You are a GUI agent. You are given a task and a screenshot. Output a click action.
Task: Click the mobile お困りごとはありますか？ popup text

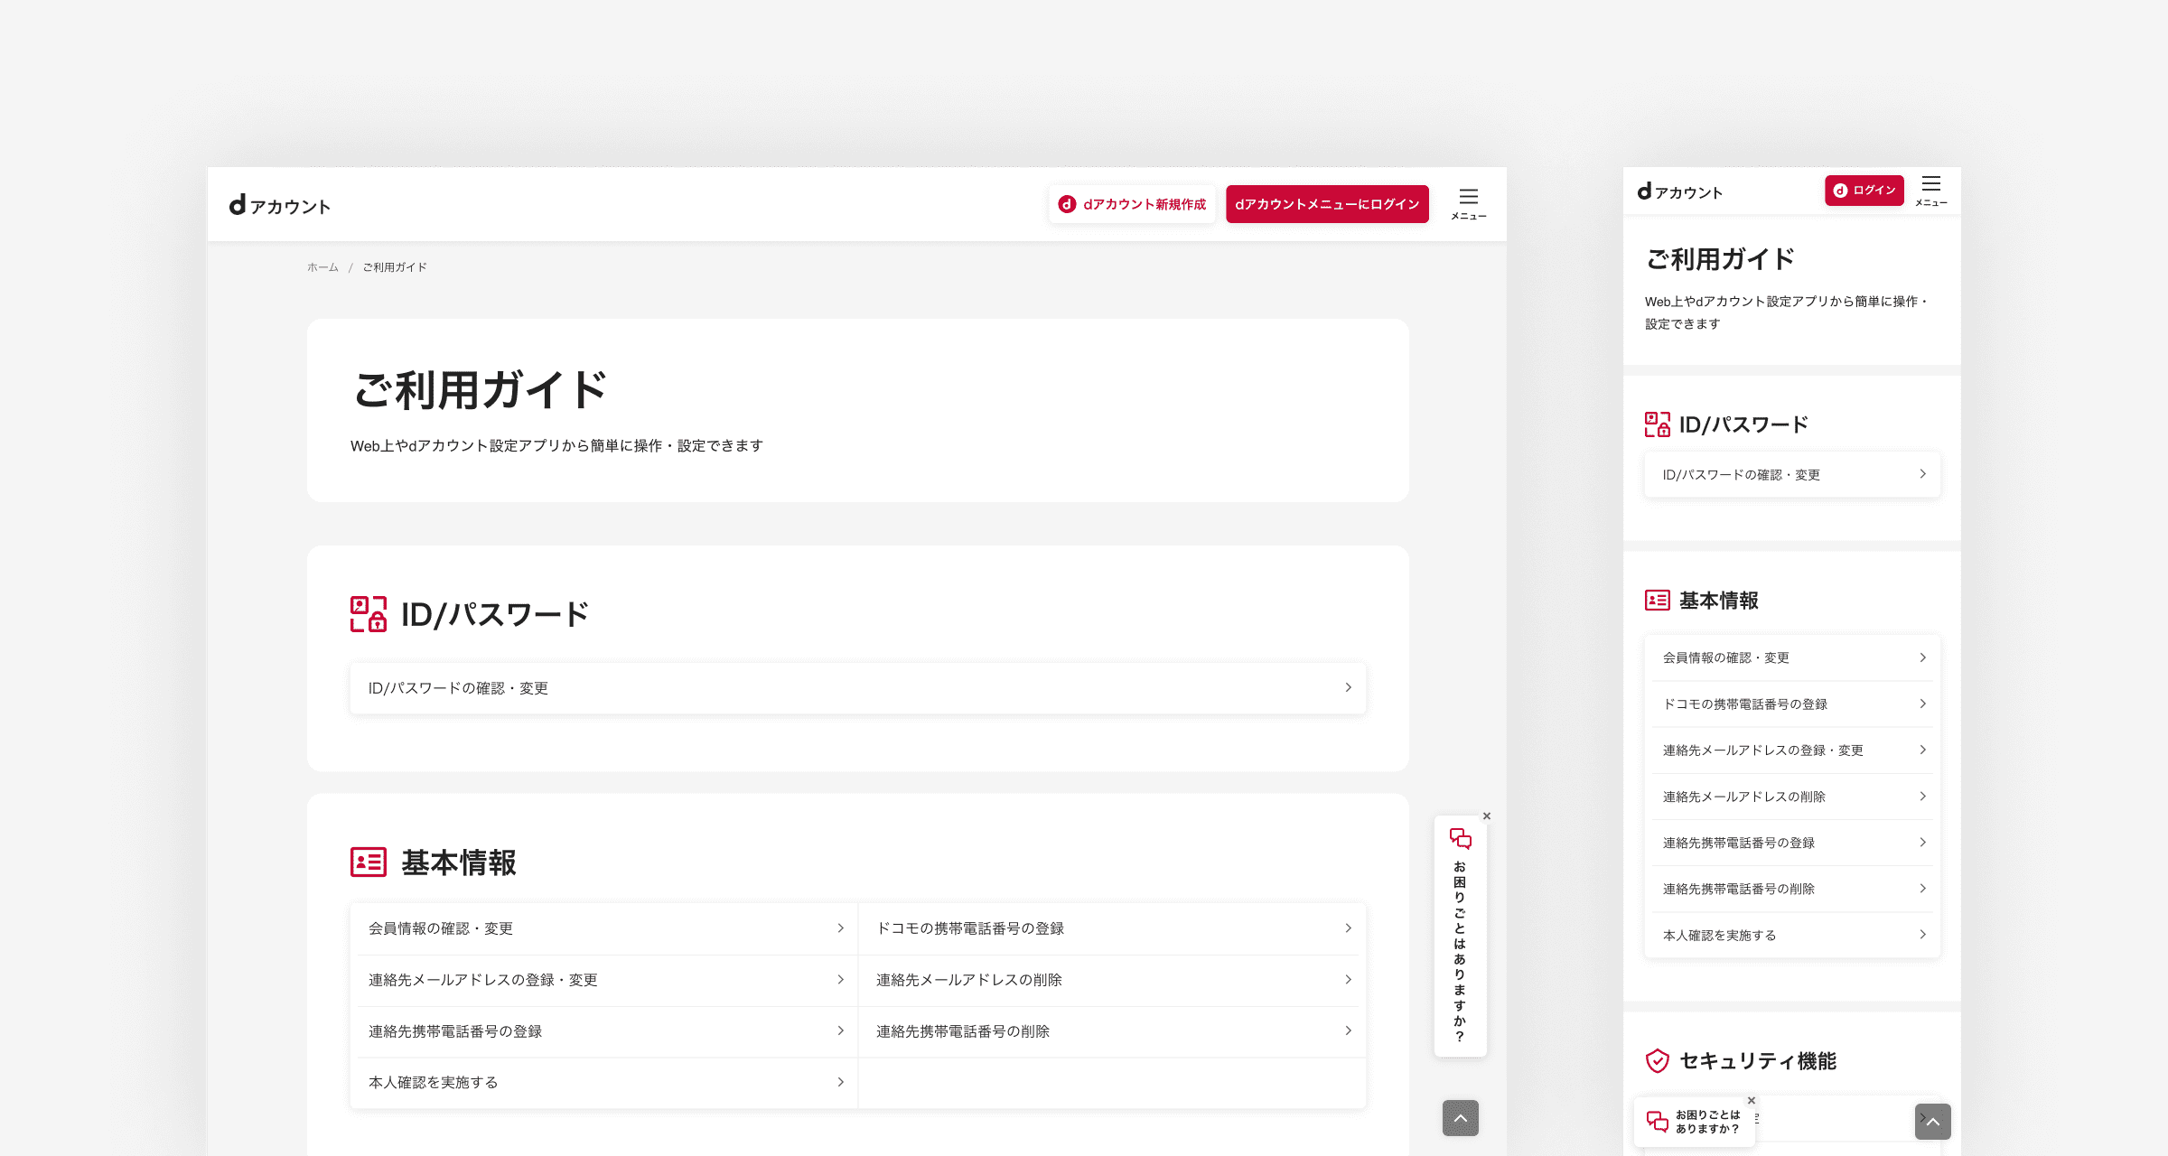1707,1122
